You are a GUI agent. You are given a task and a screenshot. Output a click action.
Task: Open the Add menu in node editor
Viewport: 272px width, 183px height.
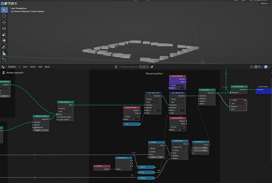(x=40, y=67)
